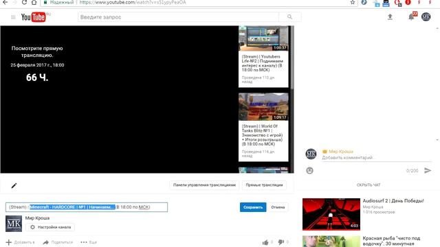Open Audiosurf 2 | День Победы! title

click(393, 201)
